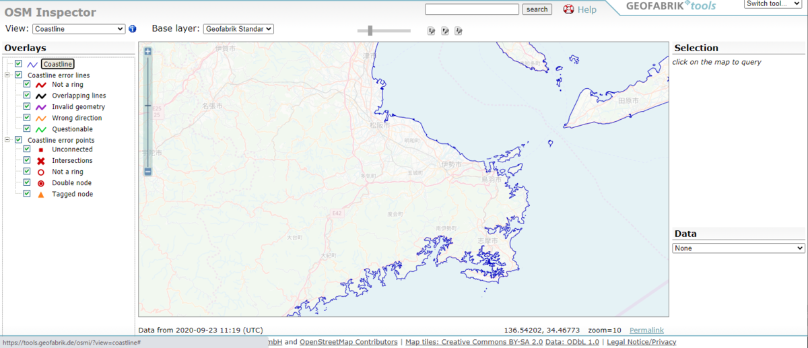Click into the search text field
808x348 pixels.
tap(472, 9)
